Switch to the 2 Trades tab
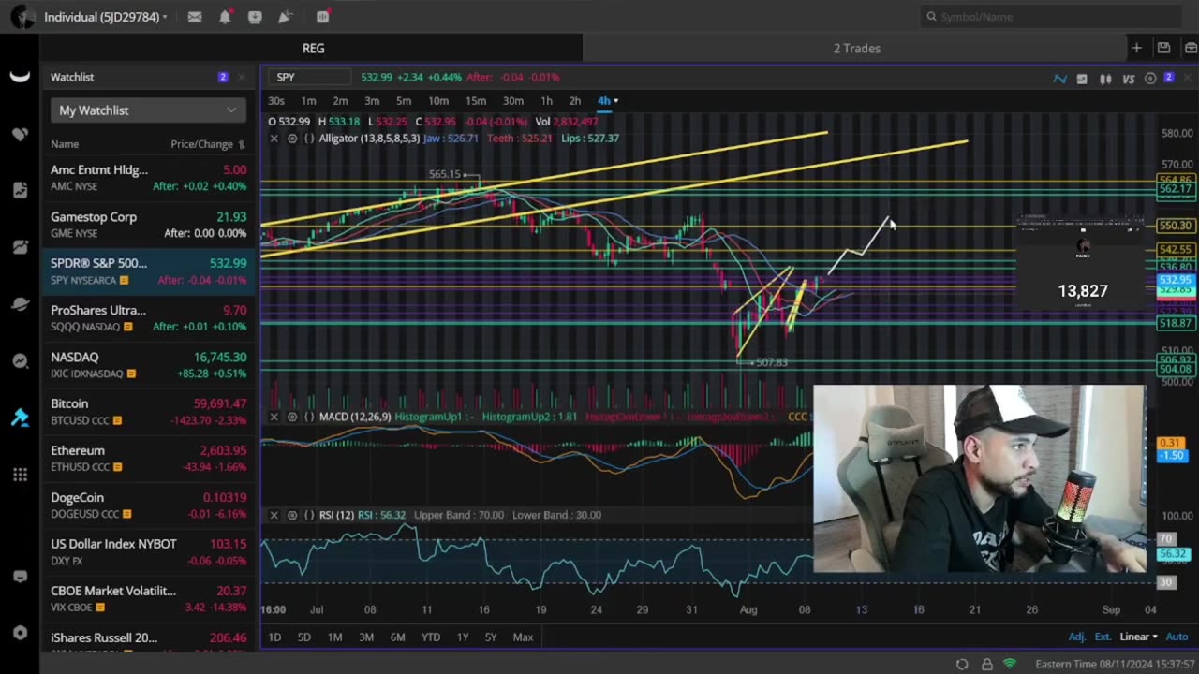Screen dimensions: 1199x674 click(x=857, y=48)
